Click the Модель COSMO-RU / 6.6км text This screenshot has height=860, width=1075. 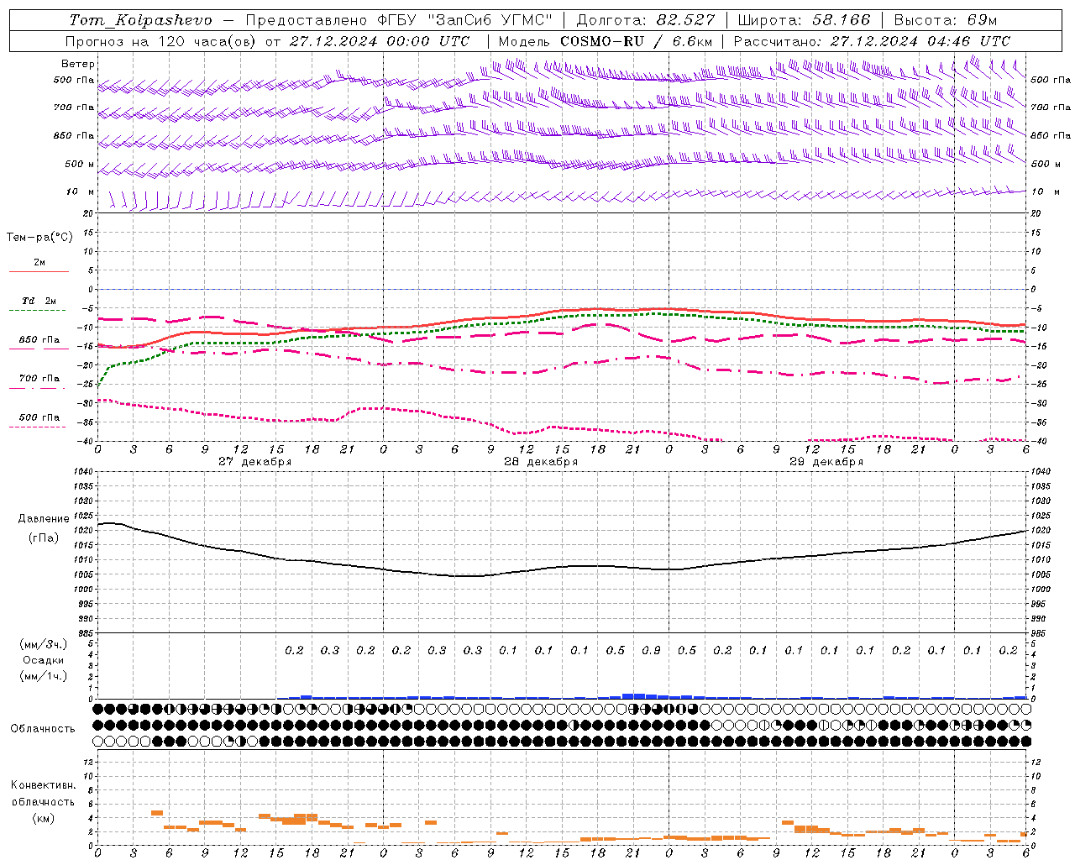[606, 41]
